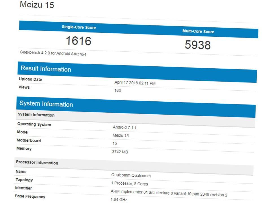Click the Upload Date label
The height and width of the screenshot is (203, 268).
point(30,79)
